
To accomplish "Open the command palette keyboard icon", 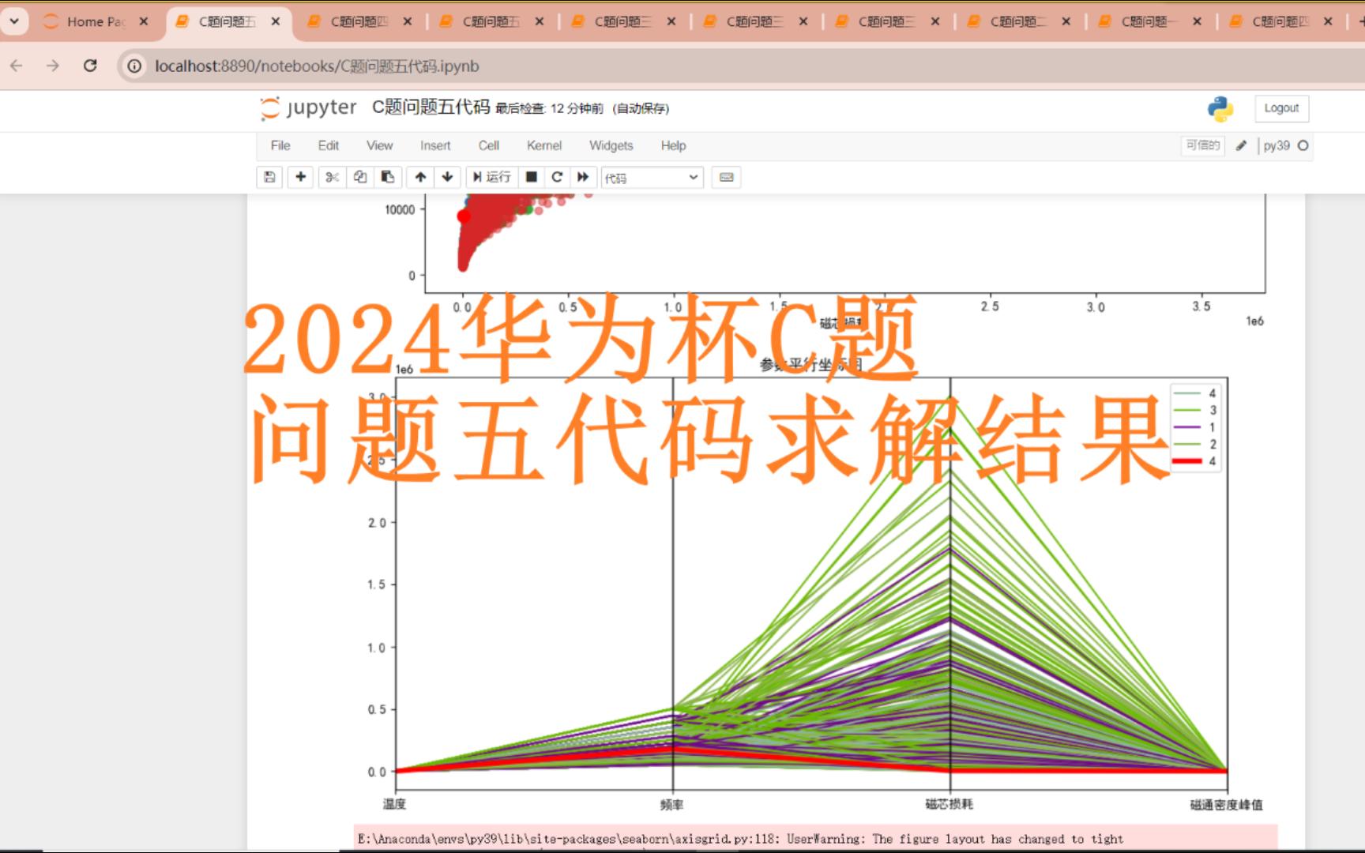I will 726,177.
